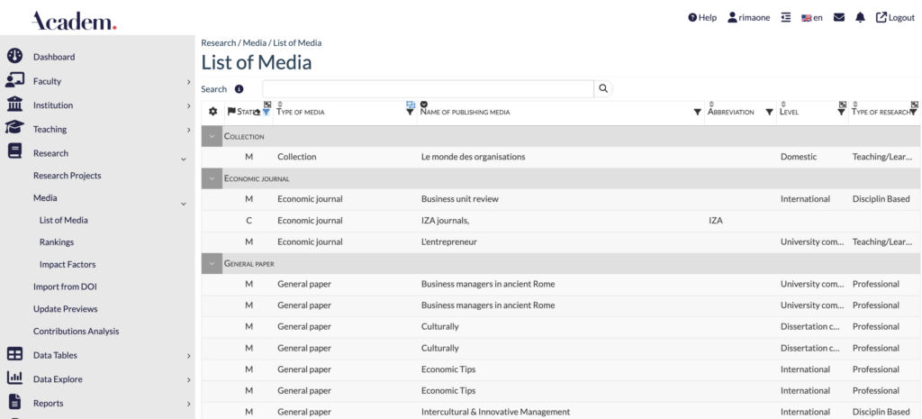Click the filter funnel on Abbreviation column
Screen dimensions: 922x419
tap(769, 113)
